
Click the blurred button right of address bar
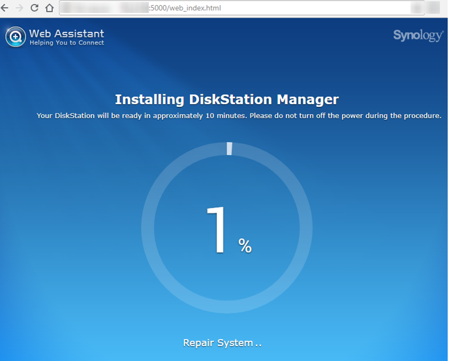(435, 8)
